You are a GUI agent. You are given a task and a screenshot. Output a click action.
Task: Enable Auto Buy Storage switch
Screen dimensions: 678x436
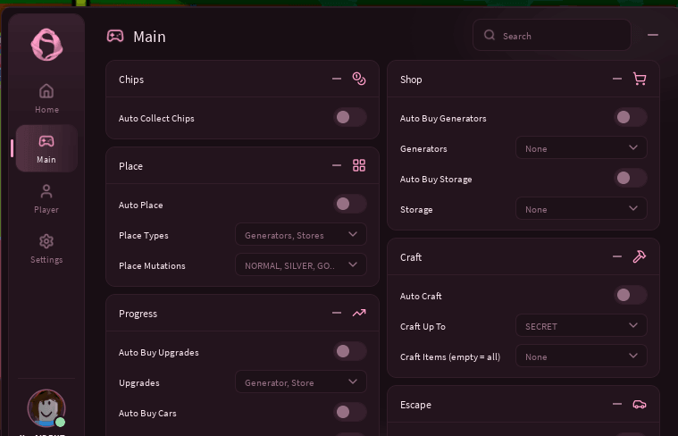point(631,178)
